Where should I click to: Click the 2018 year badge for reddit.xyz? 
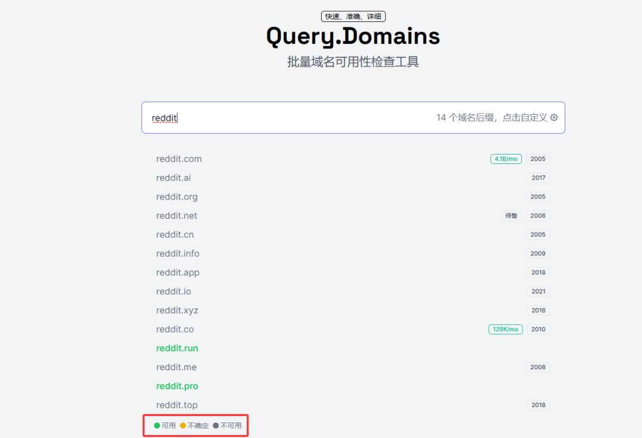click(x=539, y=310)
